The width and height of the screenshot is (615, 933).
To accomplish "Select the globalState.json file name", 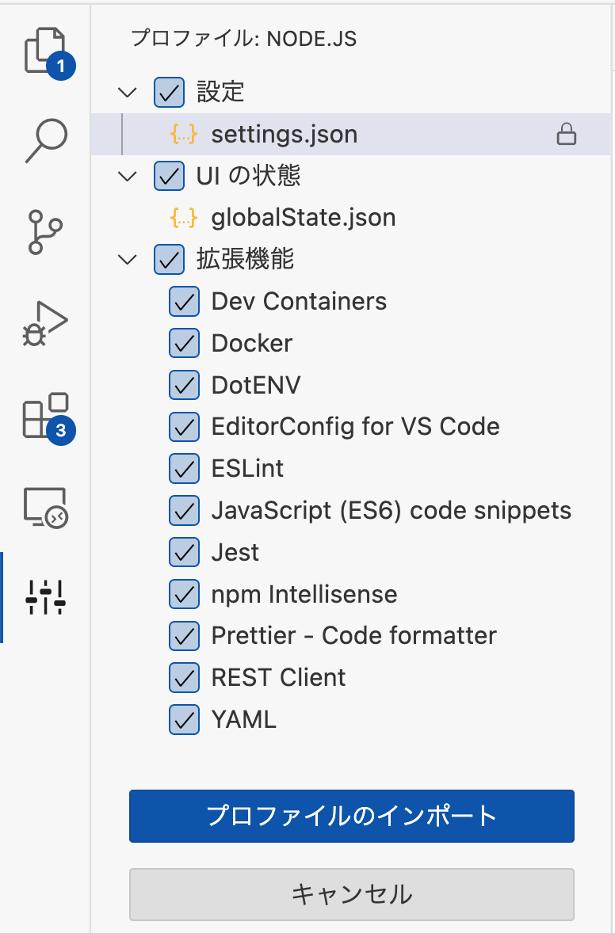I will 304,218.
